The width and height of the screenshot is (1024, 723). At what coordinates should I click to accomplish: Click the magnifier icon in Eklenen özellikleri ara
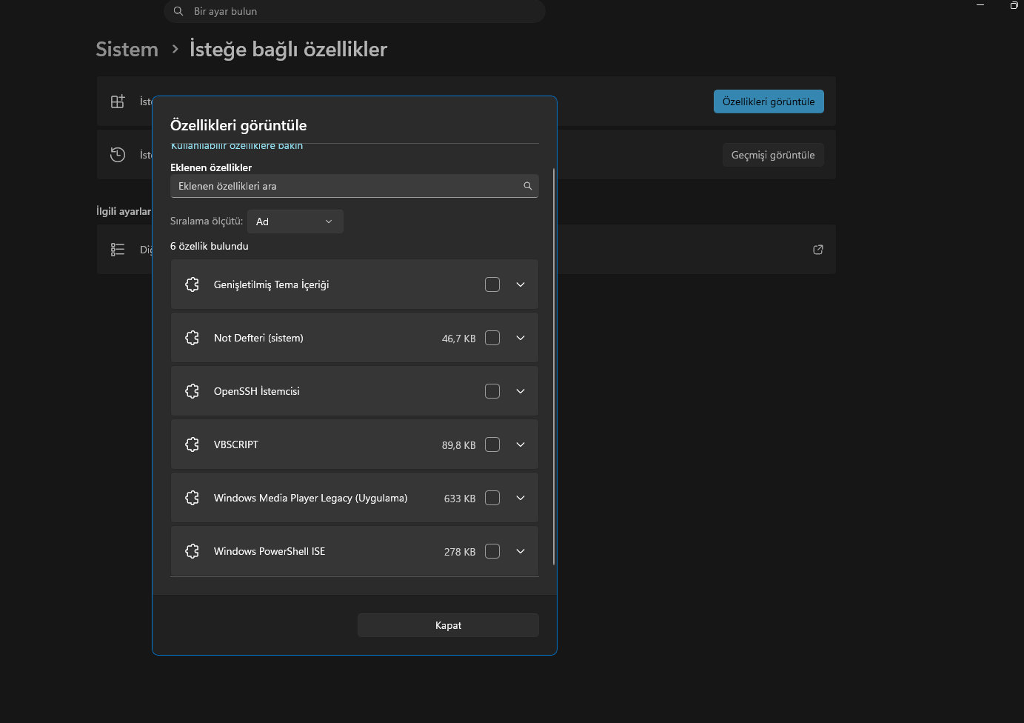click(528, 186)
